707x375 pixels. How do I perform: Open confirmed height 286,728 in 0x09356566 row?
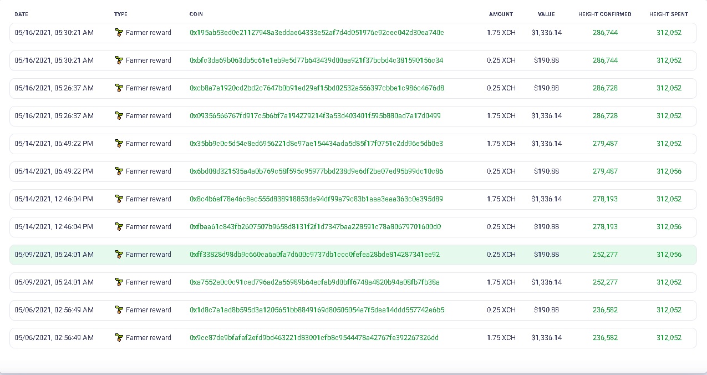click(605, 116)
